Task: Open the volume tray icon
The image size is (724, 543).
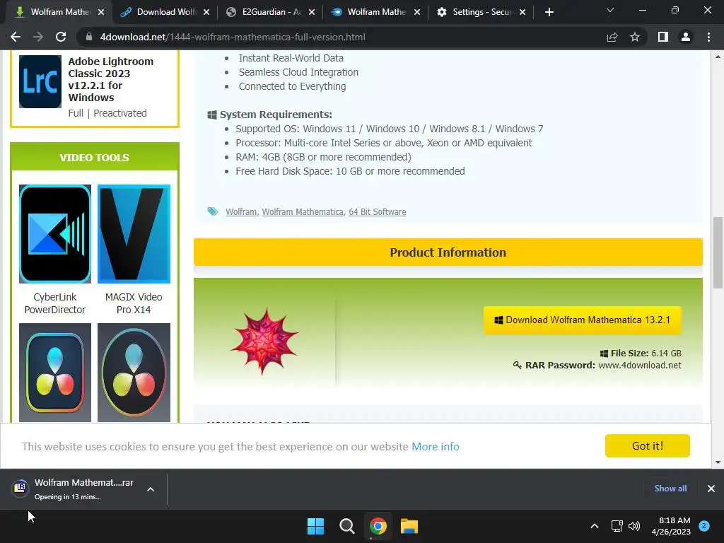Action: point(634,526)
